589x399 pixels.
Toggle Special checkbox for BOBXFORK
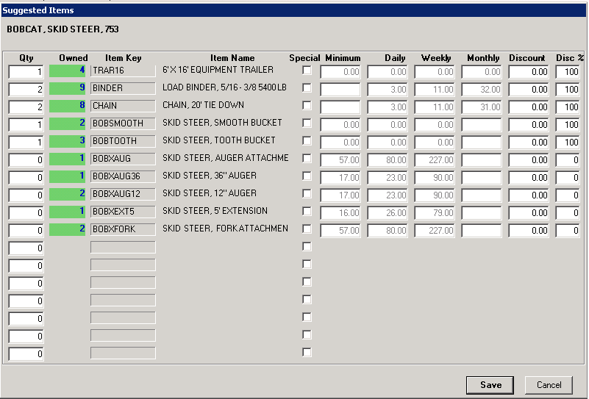(x=307, y=229)
